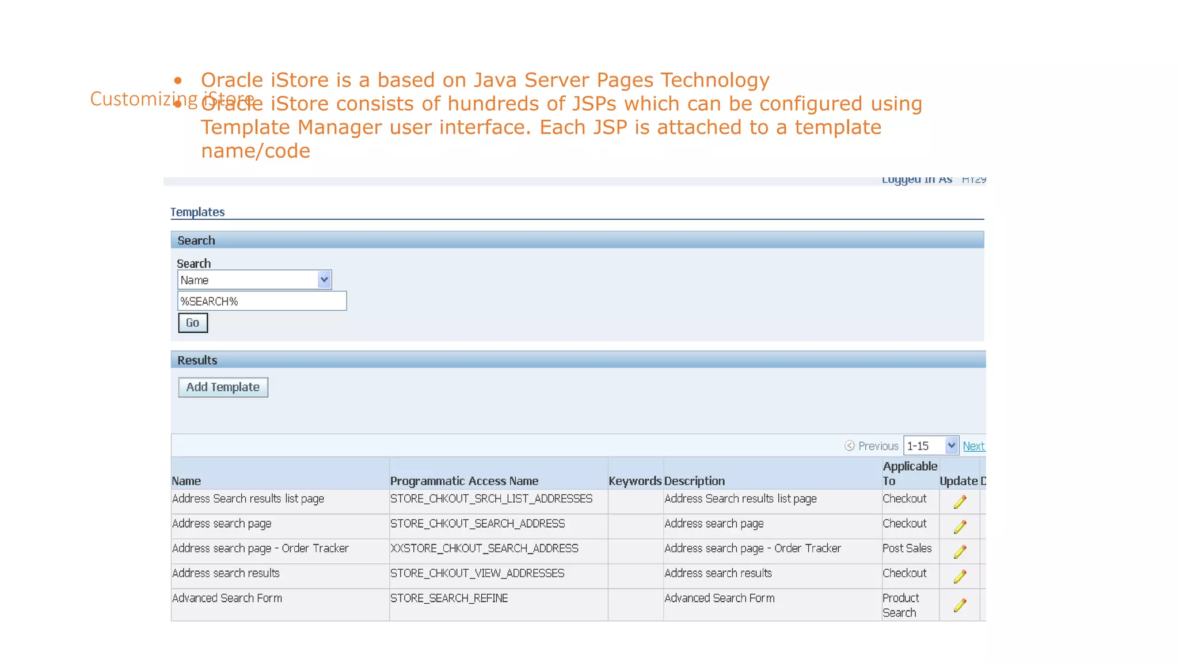Click the disabled Previous arrow icon
The image size is (1179, 663).
click(x=849, y=446)
